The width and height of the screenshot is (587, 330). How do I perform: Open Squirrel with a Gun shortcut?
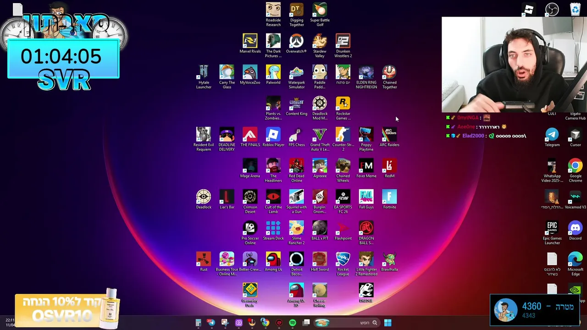296,201
